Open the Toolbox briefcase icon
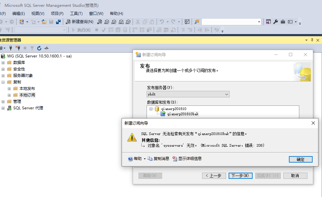The image size is (322, 197). [x=283, y=22]
